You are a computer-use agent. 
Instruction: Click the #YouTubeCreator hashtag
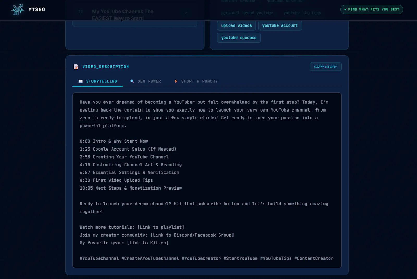[201, 258]
